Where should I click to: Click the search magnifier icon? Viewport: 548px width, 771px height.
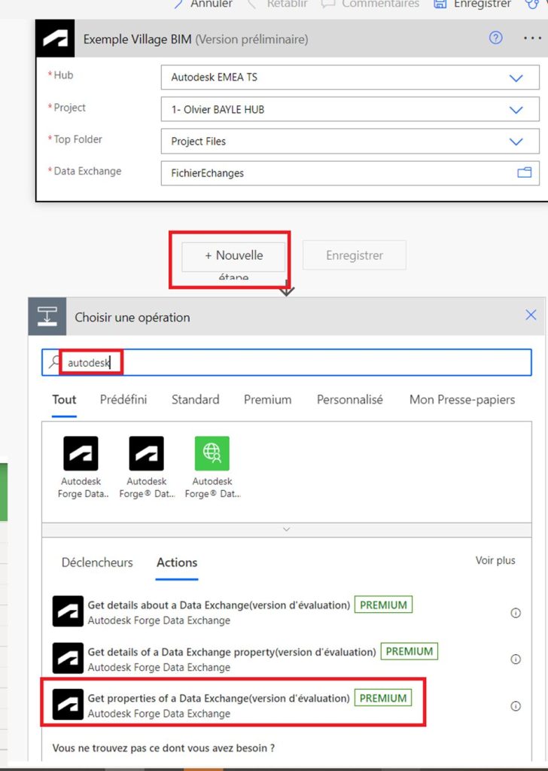[54, 362]
